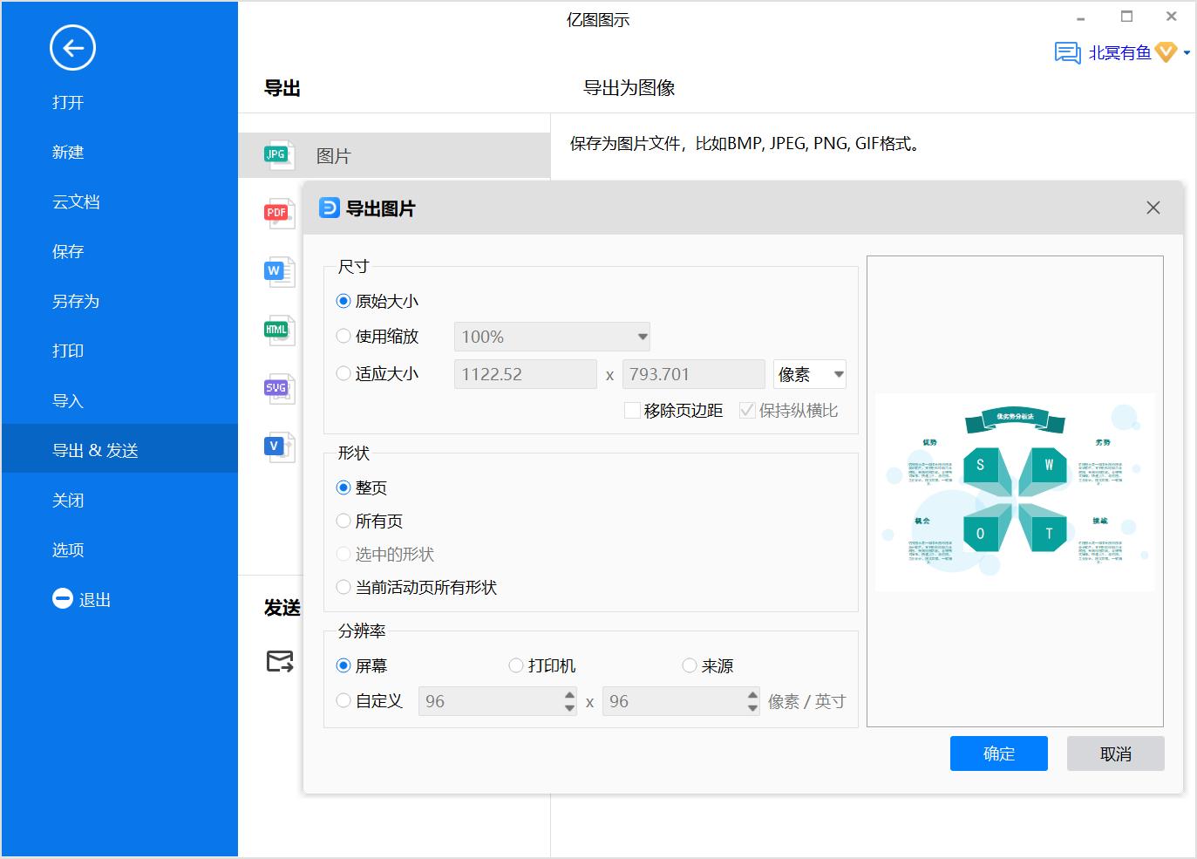
Task: Select 打印机 as the resolution source
Action: (x=515, y=665)
